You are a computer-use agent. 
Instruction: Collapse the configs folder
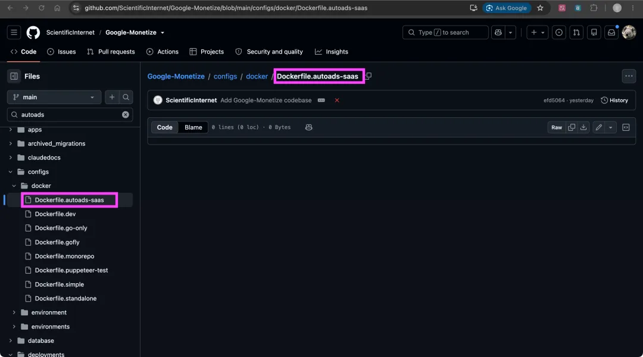10,172
